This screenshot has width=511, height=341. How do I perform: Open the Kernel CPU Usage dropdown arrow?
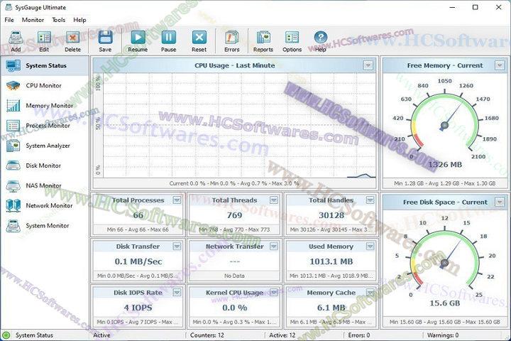[274, 293]
